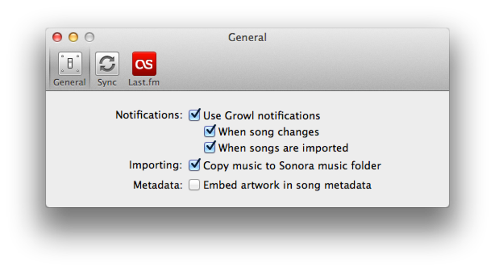The height and width of the screenshot is (271, 495).
Task: Close the preferences window with red button
Action: click(x=57, y=37)
